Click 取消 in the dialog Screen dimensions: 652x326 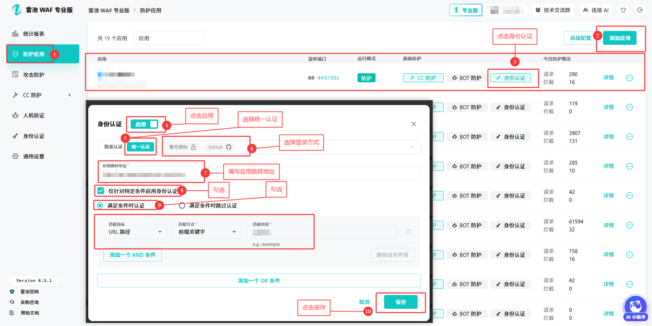pos(364,302)
